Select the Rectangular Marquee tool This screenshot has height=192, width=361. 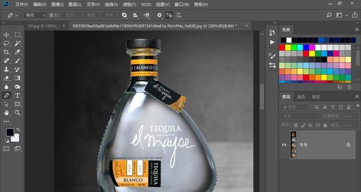(x=17, y=35)
